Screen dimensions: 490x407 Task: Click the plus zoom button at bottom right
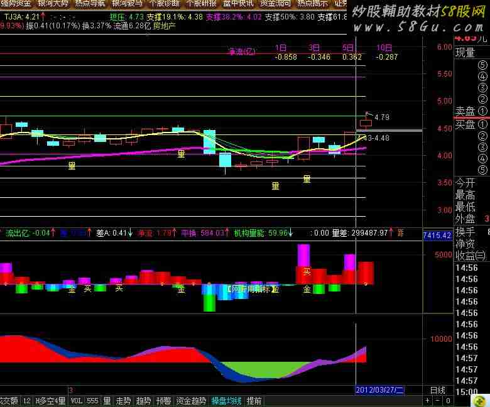point(428,401)
